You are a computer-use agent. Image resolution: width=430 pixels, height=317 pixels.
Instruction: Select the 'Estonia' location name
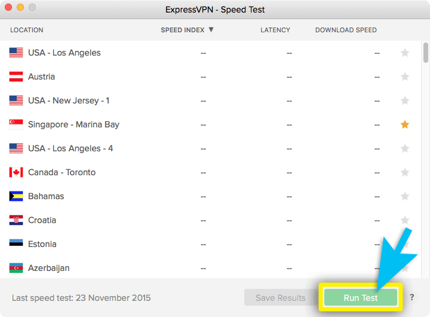pos(42,244)
